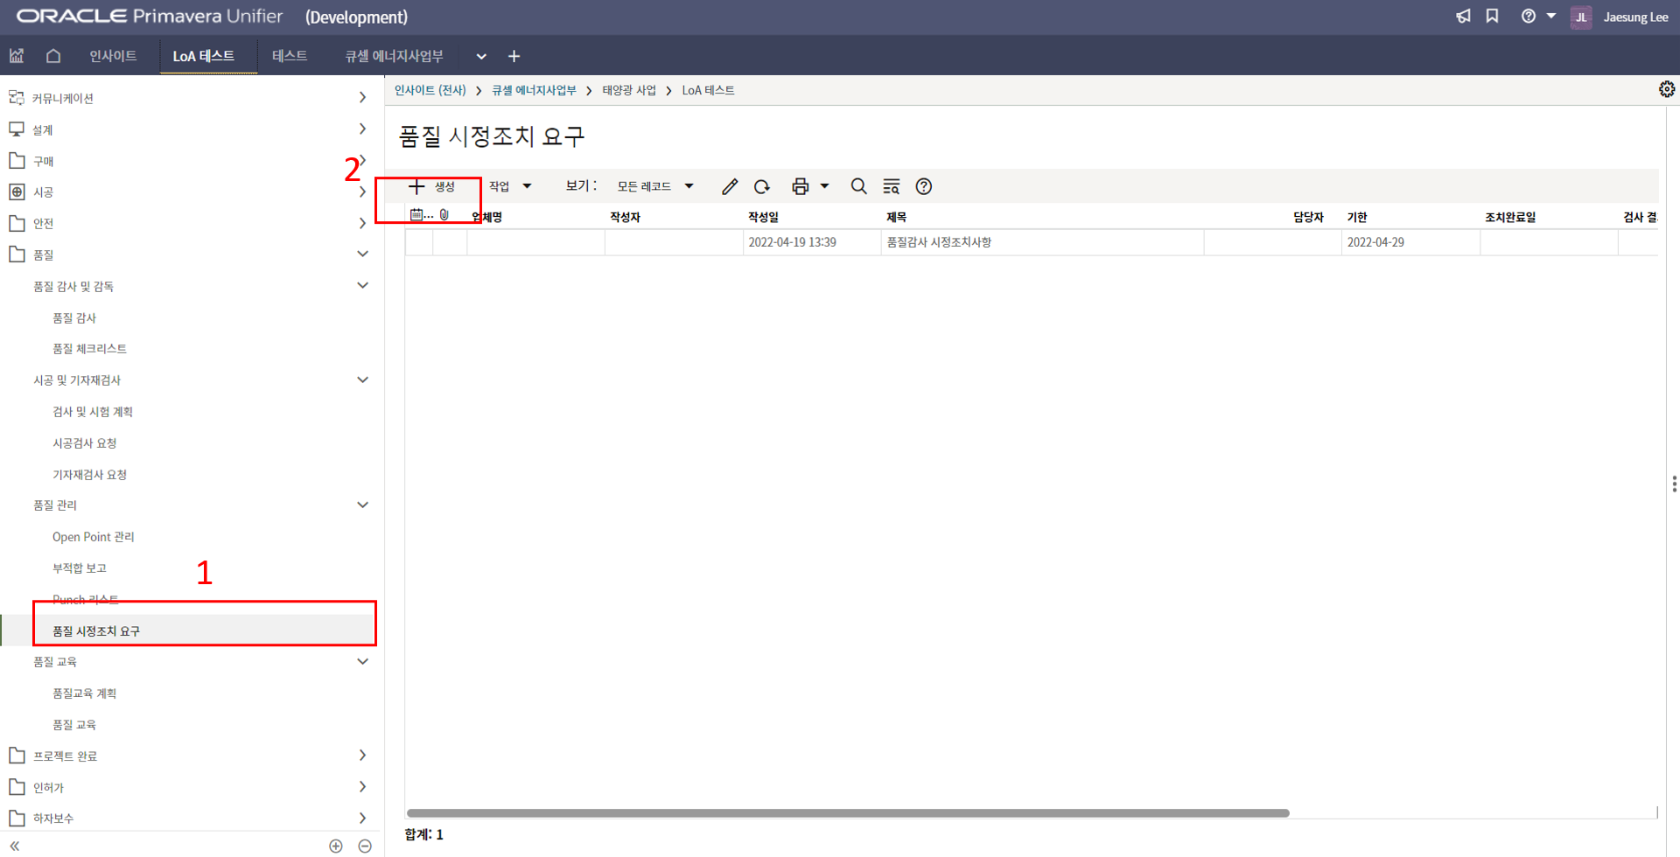Open bookmarks from the top bar
Screen dimensions: 1680x857
pos(1492,17)
